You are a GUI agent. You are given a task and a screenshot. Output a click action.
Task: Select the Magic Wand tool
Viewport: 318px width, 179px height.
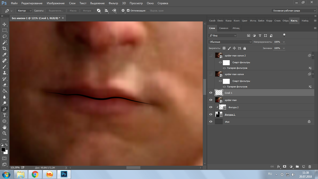click(x=4, y=42)
